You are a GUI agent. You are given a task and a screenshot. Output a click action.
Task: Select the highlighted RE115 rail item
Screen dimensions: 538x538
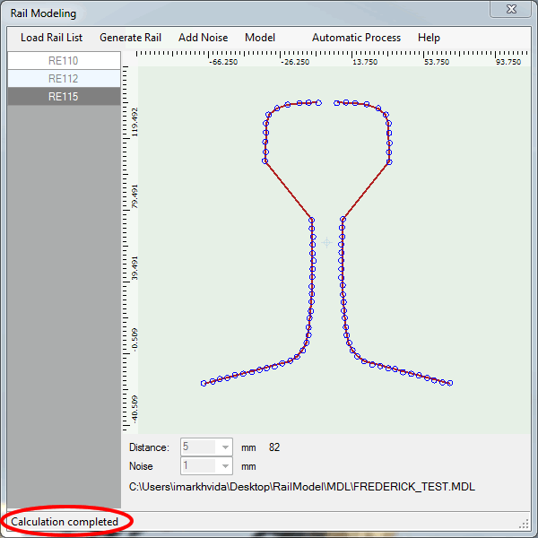(64, 97)
